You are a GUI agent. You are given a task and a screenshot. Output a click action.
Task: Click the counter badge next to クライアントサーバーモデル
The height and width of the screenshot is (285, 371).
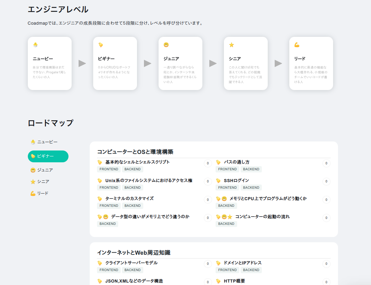click(208, 264)
